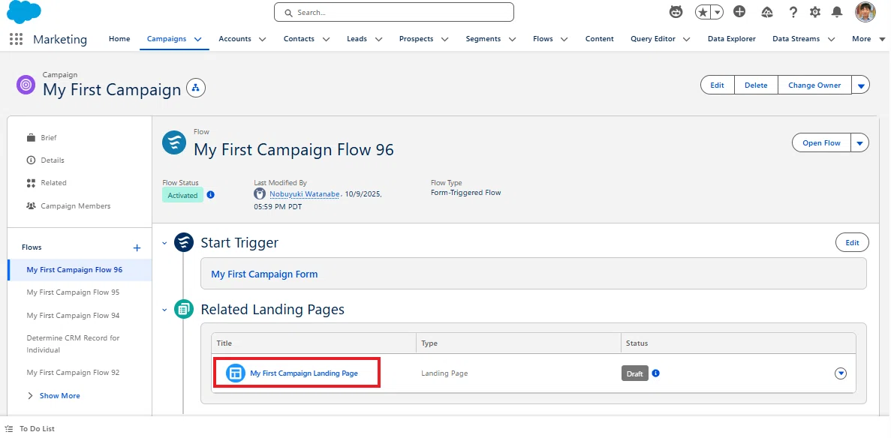Image resolution: width=891 pixels, height=438 pixels.
Task: Collapse the Related Landing Pages section
Action: [x=165, y=310]
